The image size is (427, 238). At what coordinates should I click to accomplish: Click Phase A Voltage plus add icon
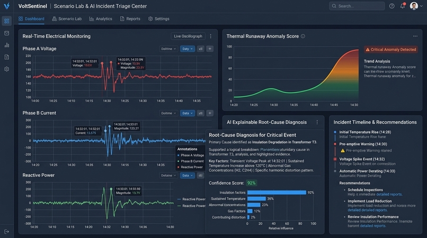[x=210, y=49]
